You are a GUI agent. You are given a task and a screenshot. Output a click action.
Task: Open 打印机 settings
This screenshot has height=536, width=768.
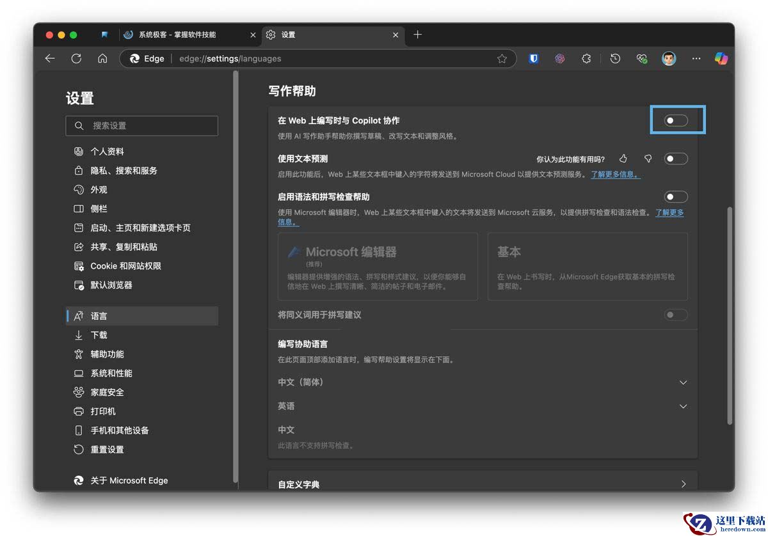coord(142,411)
